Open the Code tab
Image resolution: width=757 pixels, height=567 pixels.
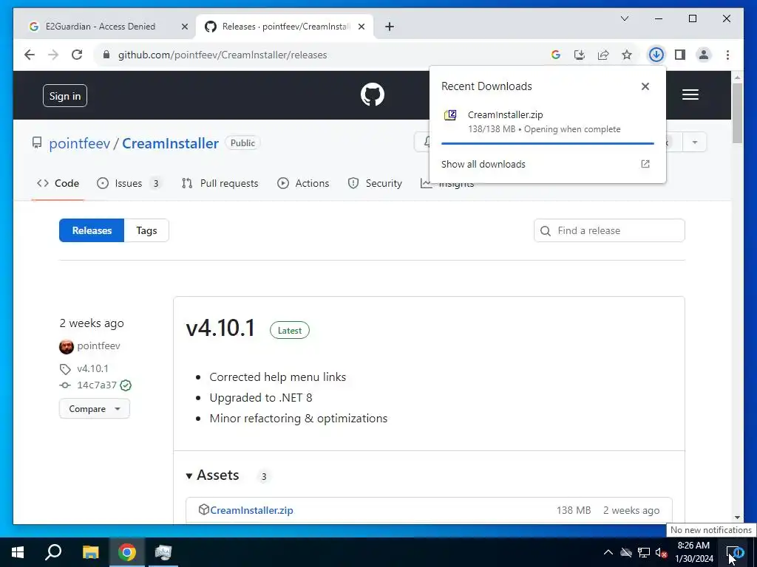tap(58, 183)
